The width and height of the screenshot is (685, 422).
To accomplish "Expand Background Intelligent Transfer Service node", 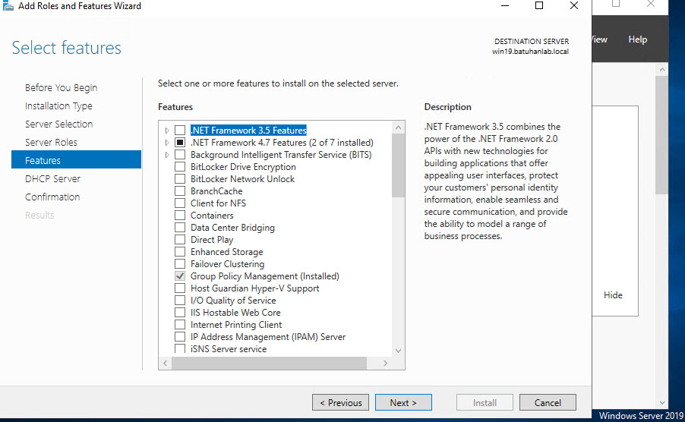I will click(167, 155).
